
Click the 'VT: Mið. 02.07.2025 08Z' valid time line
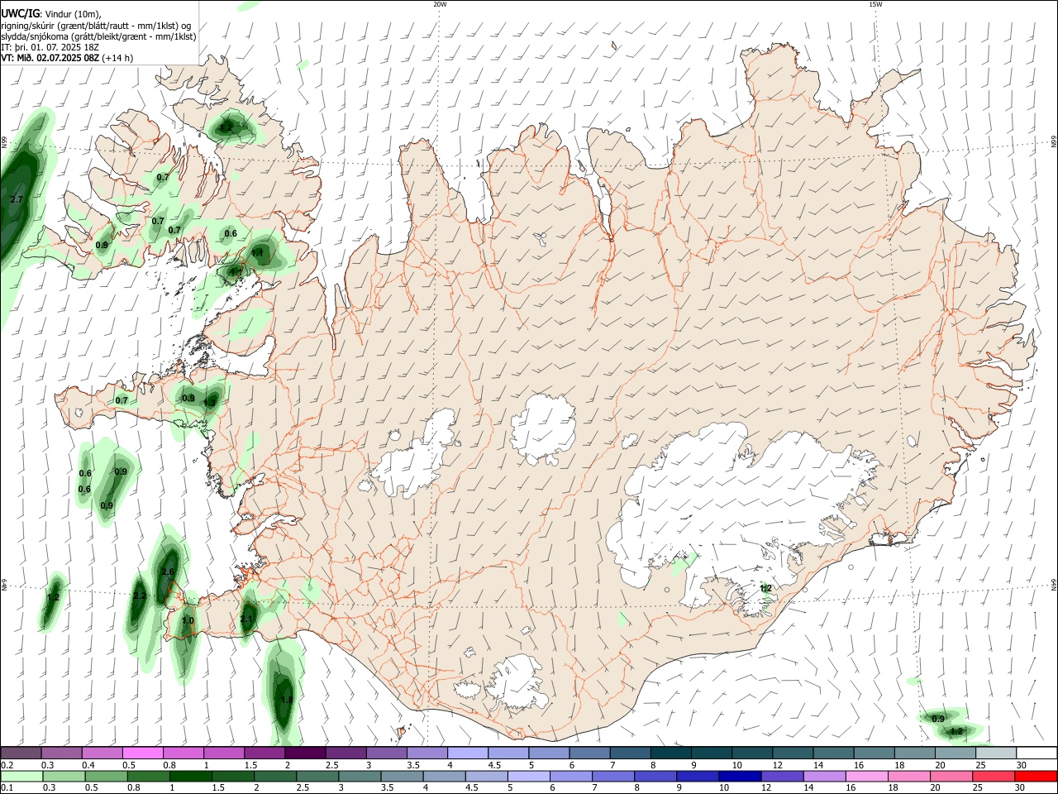pos(50,58)
